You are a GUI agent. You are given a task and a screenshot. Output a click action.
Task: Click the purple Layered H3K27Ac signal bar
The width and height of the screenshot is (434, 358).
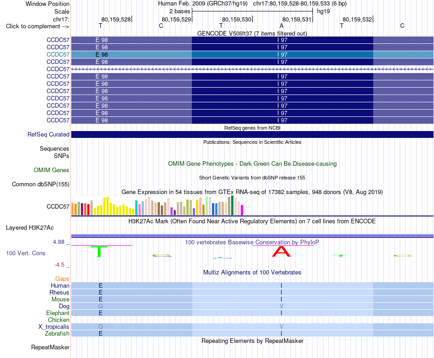tap(252, 236)
